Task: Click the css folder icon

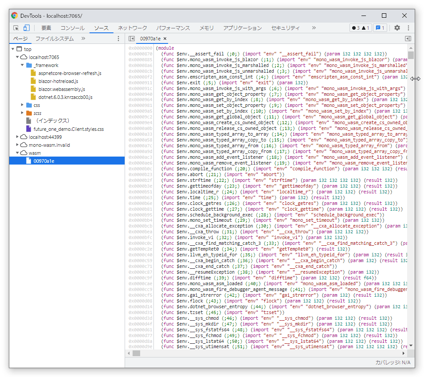Action: [x=29, y=105]
